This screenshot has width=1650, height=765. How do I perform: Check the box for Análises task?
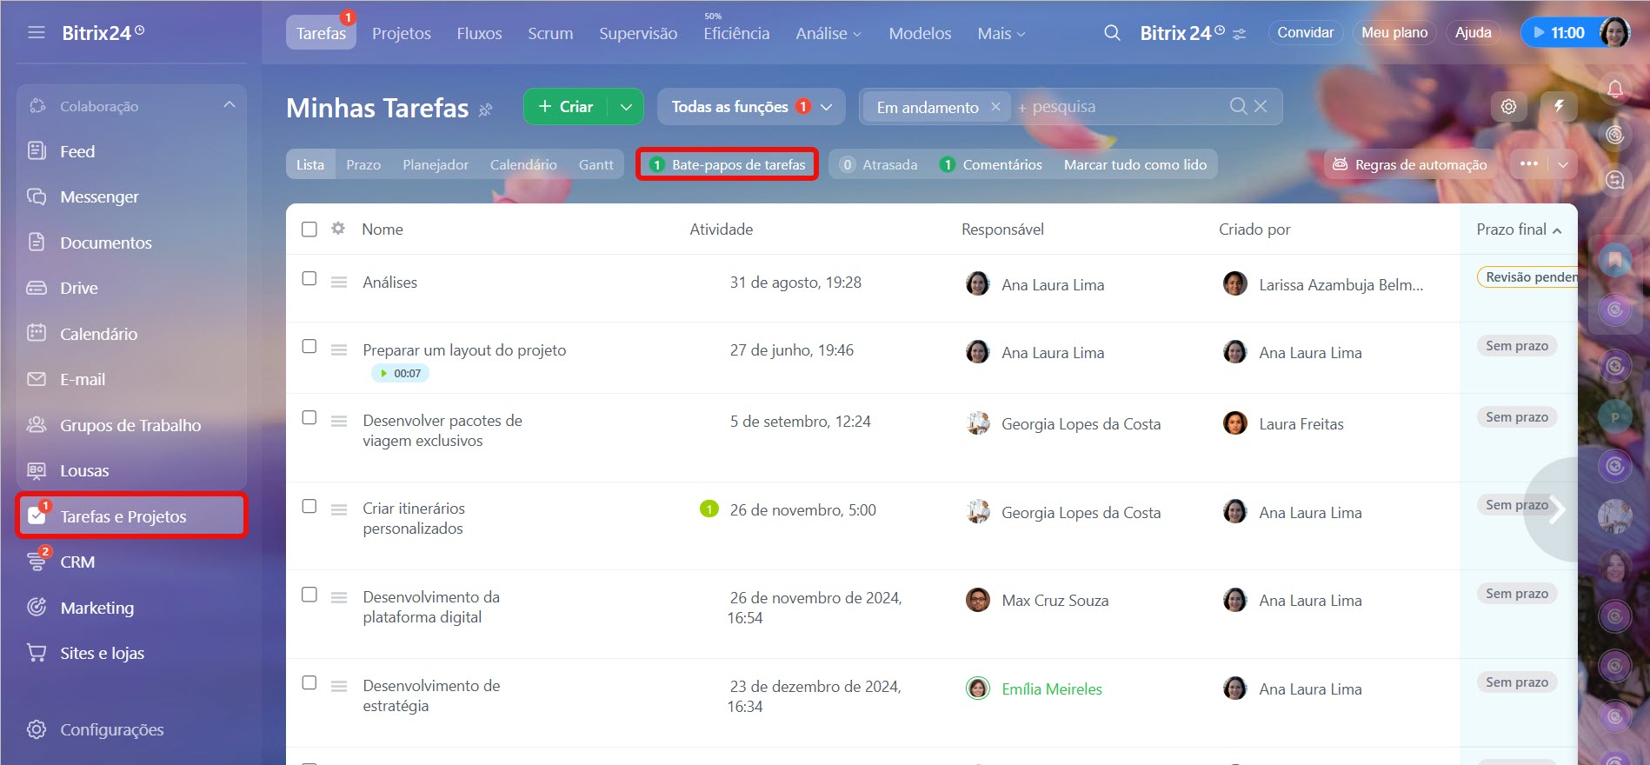pyautogui.click(x=309, y=279)
